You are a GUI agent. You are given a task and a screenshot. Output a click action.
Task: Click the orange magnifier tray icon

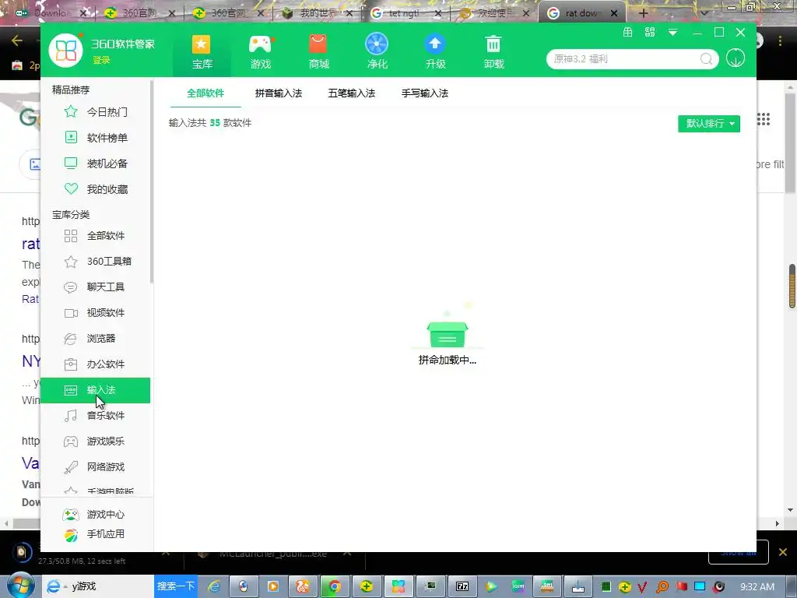click(662, 587)
